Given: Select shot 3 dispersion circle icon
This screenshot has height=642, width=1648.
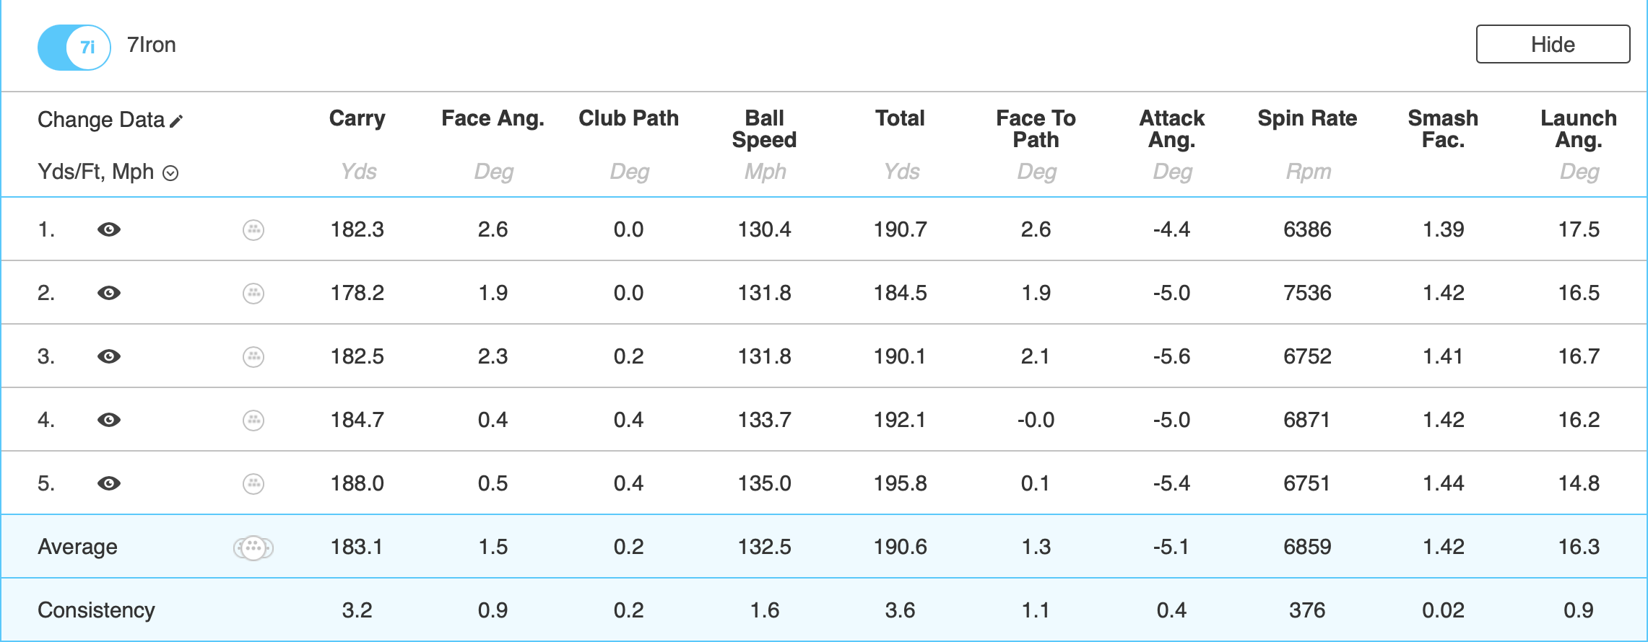Looking at the screenshot, I should 253,357.
